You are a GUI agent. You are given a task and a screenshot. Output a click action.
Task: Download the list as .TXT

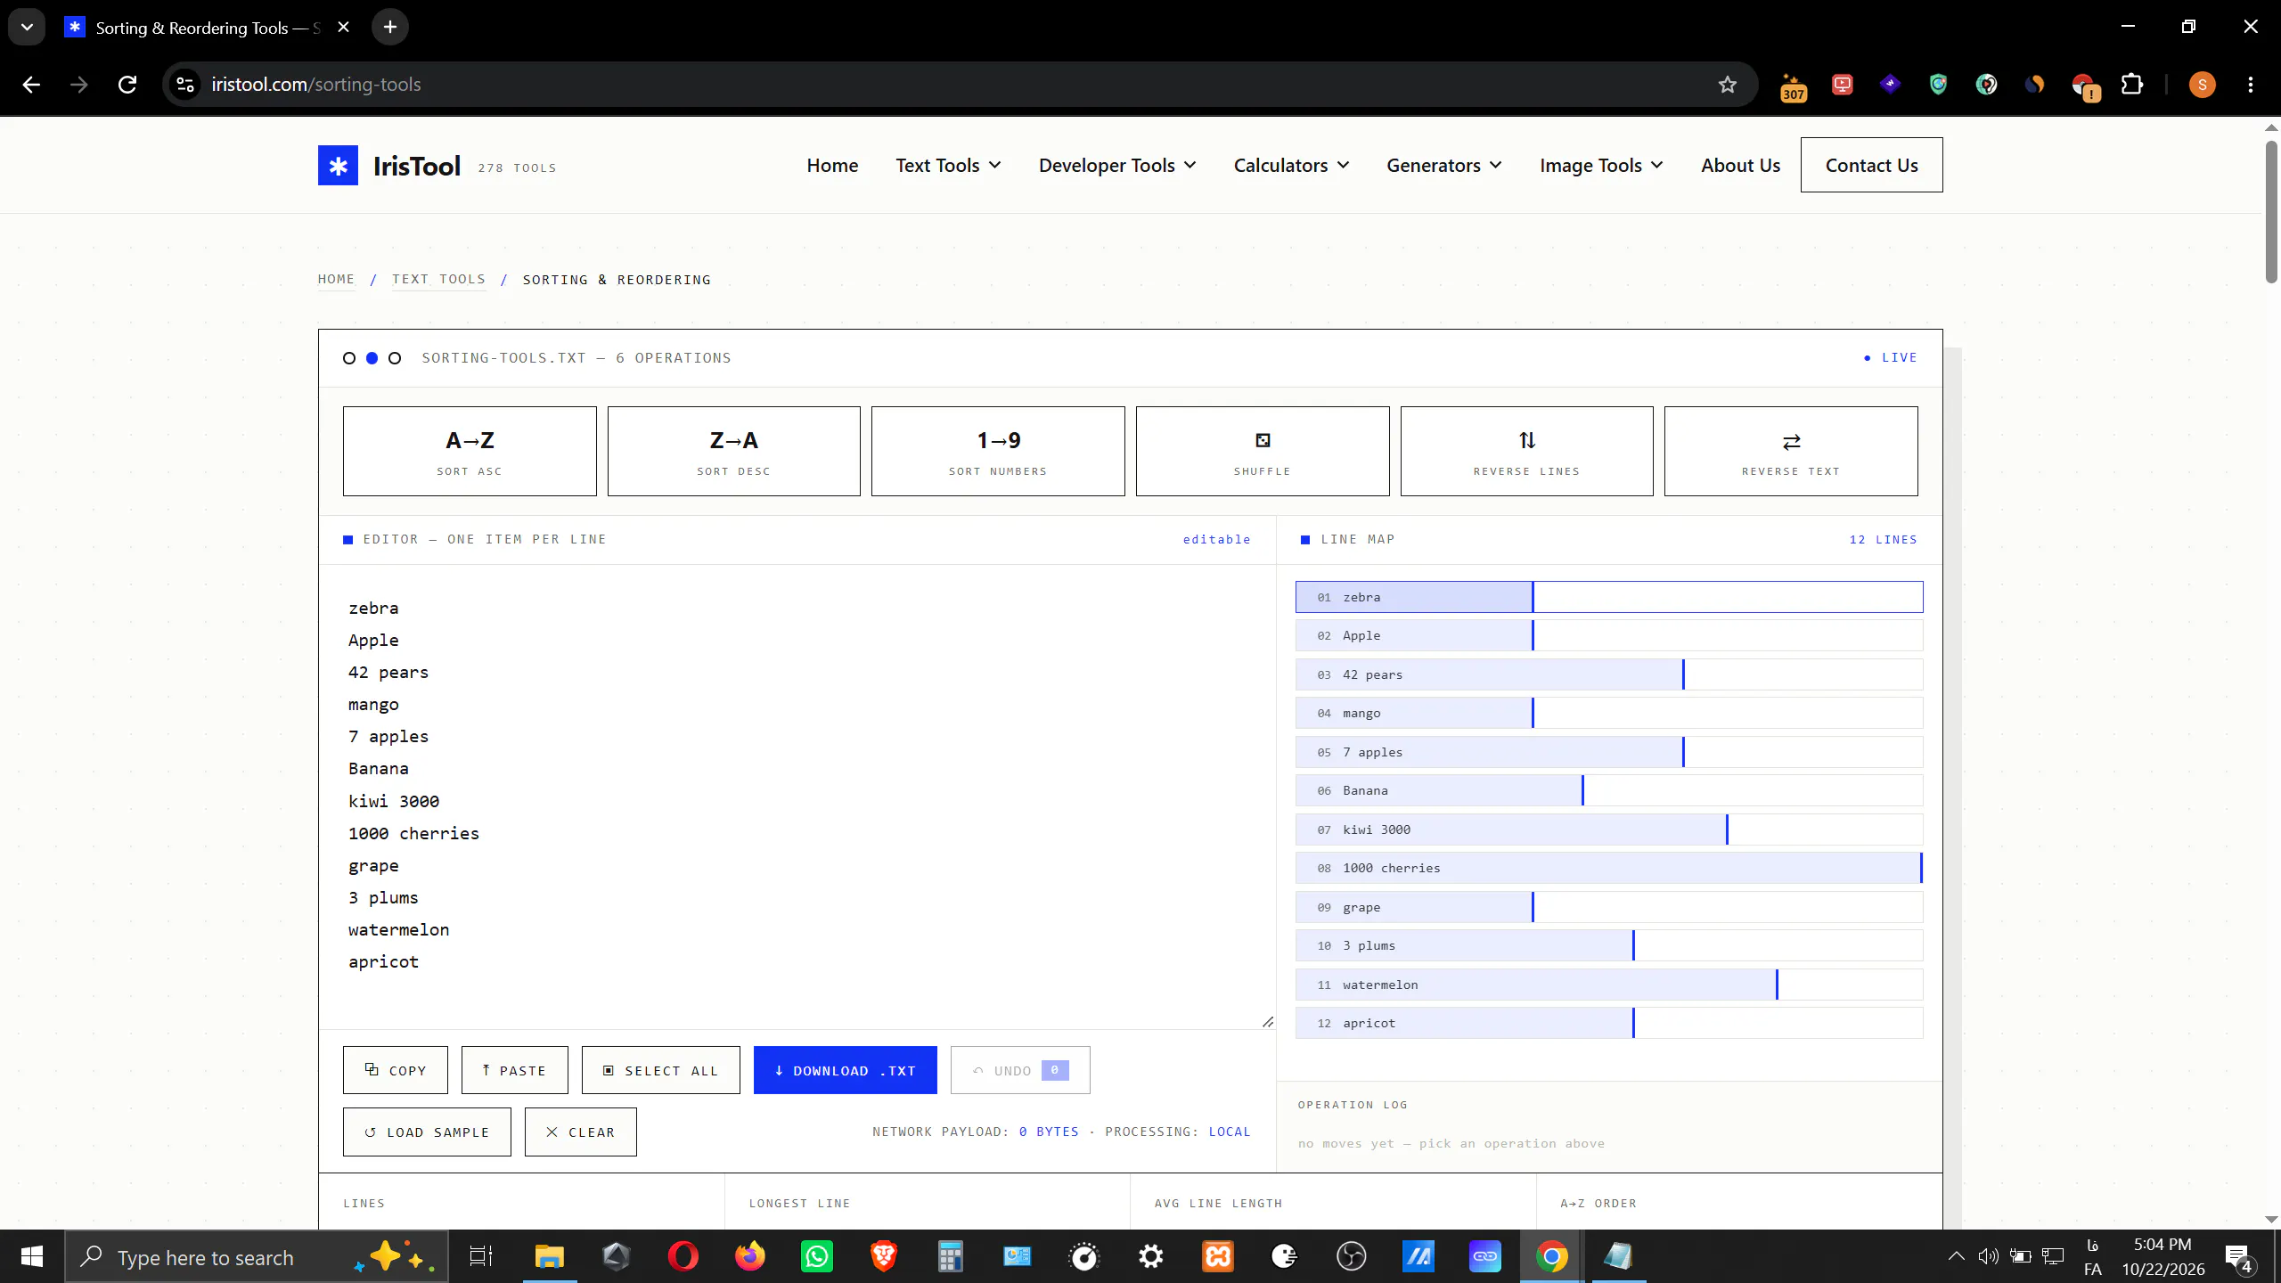tap(845, 1070)
